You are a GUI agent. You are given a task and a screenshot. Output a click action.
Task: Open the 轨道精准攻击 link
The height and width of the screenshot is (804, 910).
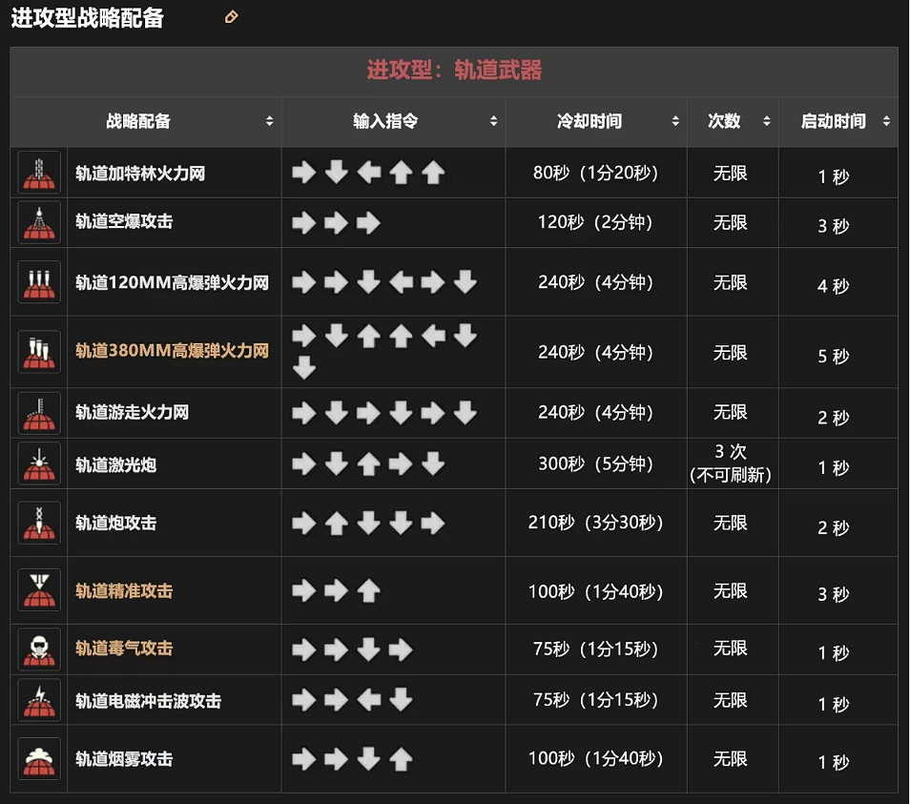pos(124,591)
